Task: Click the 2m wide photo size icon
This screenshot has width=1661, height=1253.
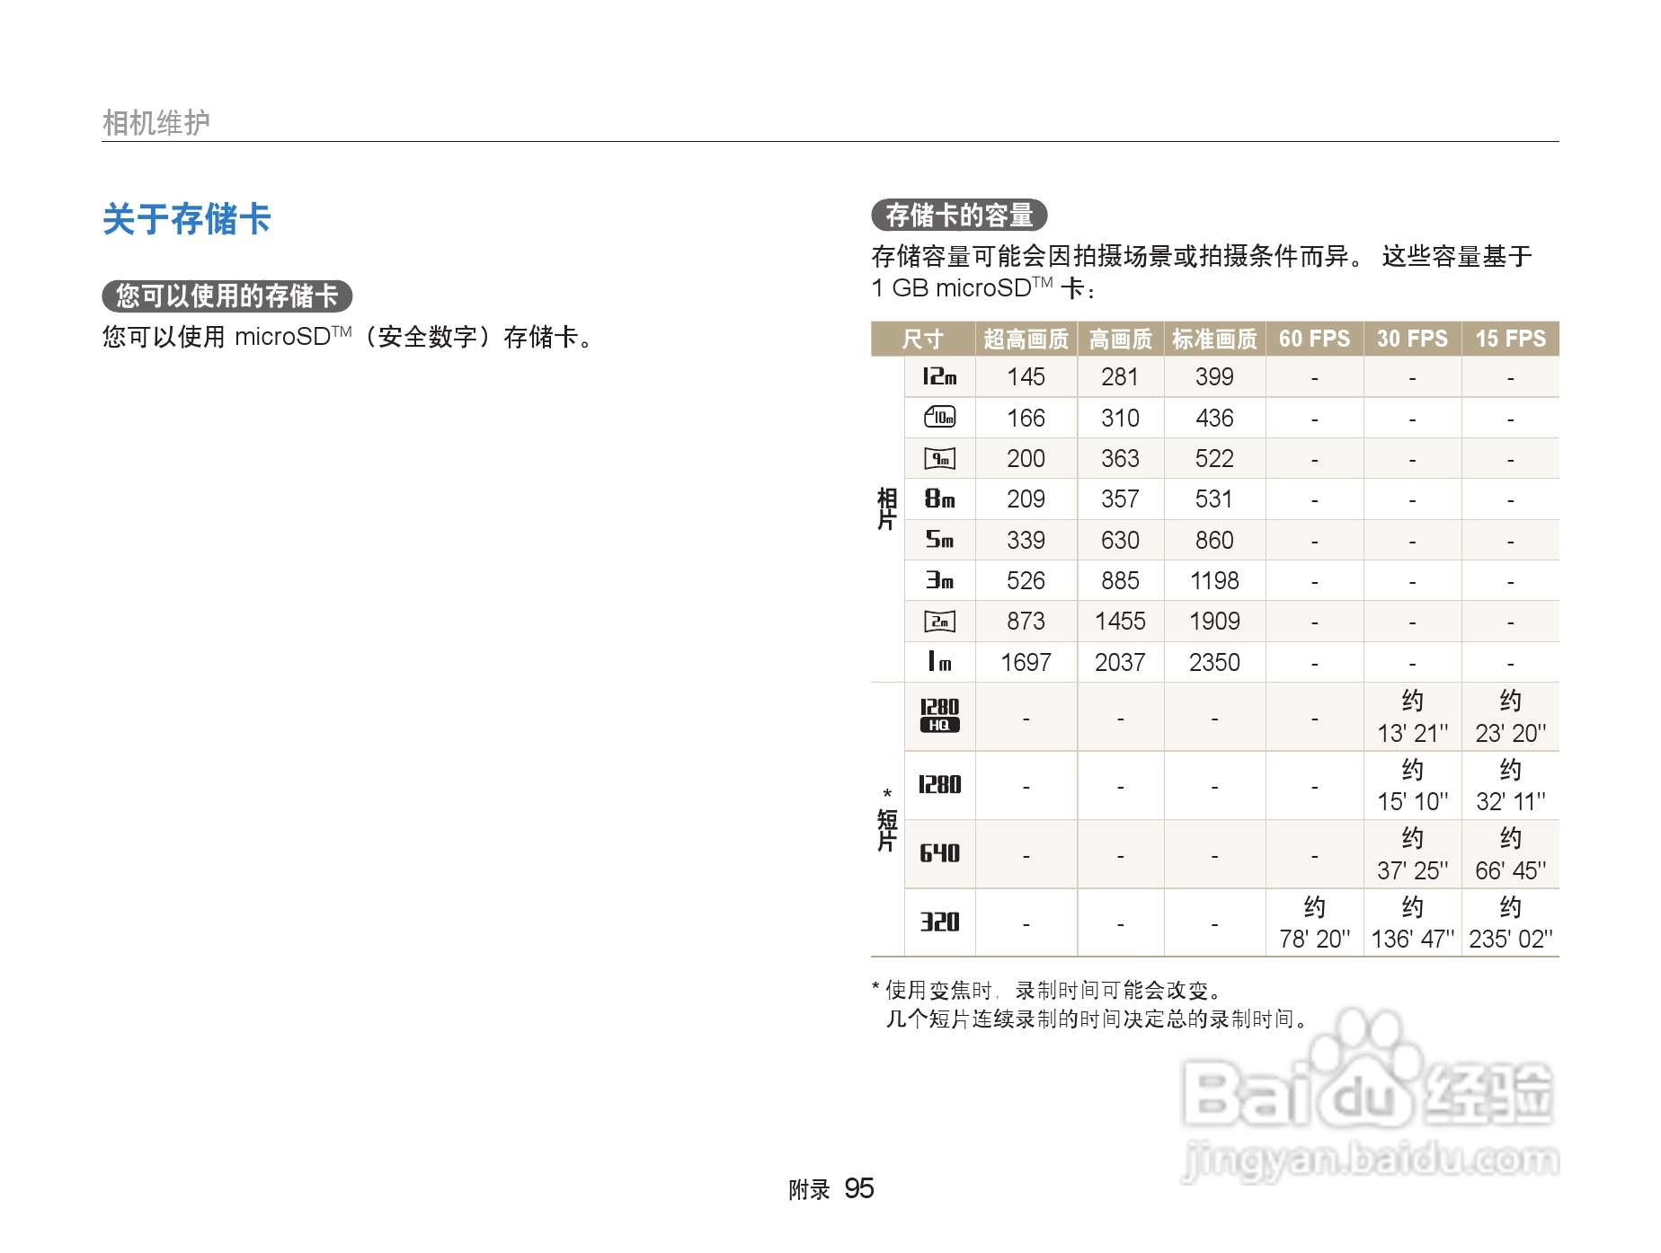Action: tap(939, 622)
